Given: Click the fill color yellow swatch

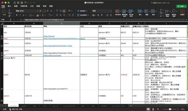Looking at the screenshot, I should (x=38, y=15).
